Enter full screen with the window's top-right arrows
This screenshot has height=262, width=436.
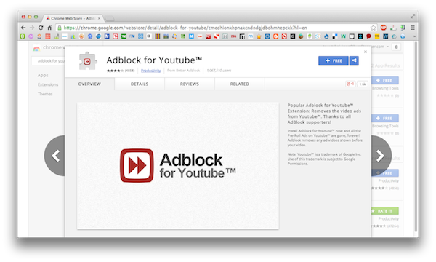[x=413, y=17]
